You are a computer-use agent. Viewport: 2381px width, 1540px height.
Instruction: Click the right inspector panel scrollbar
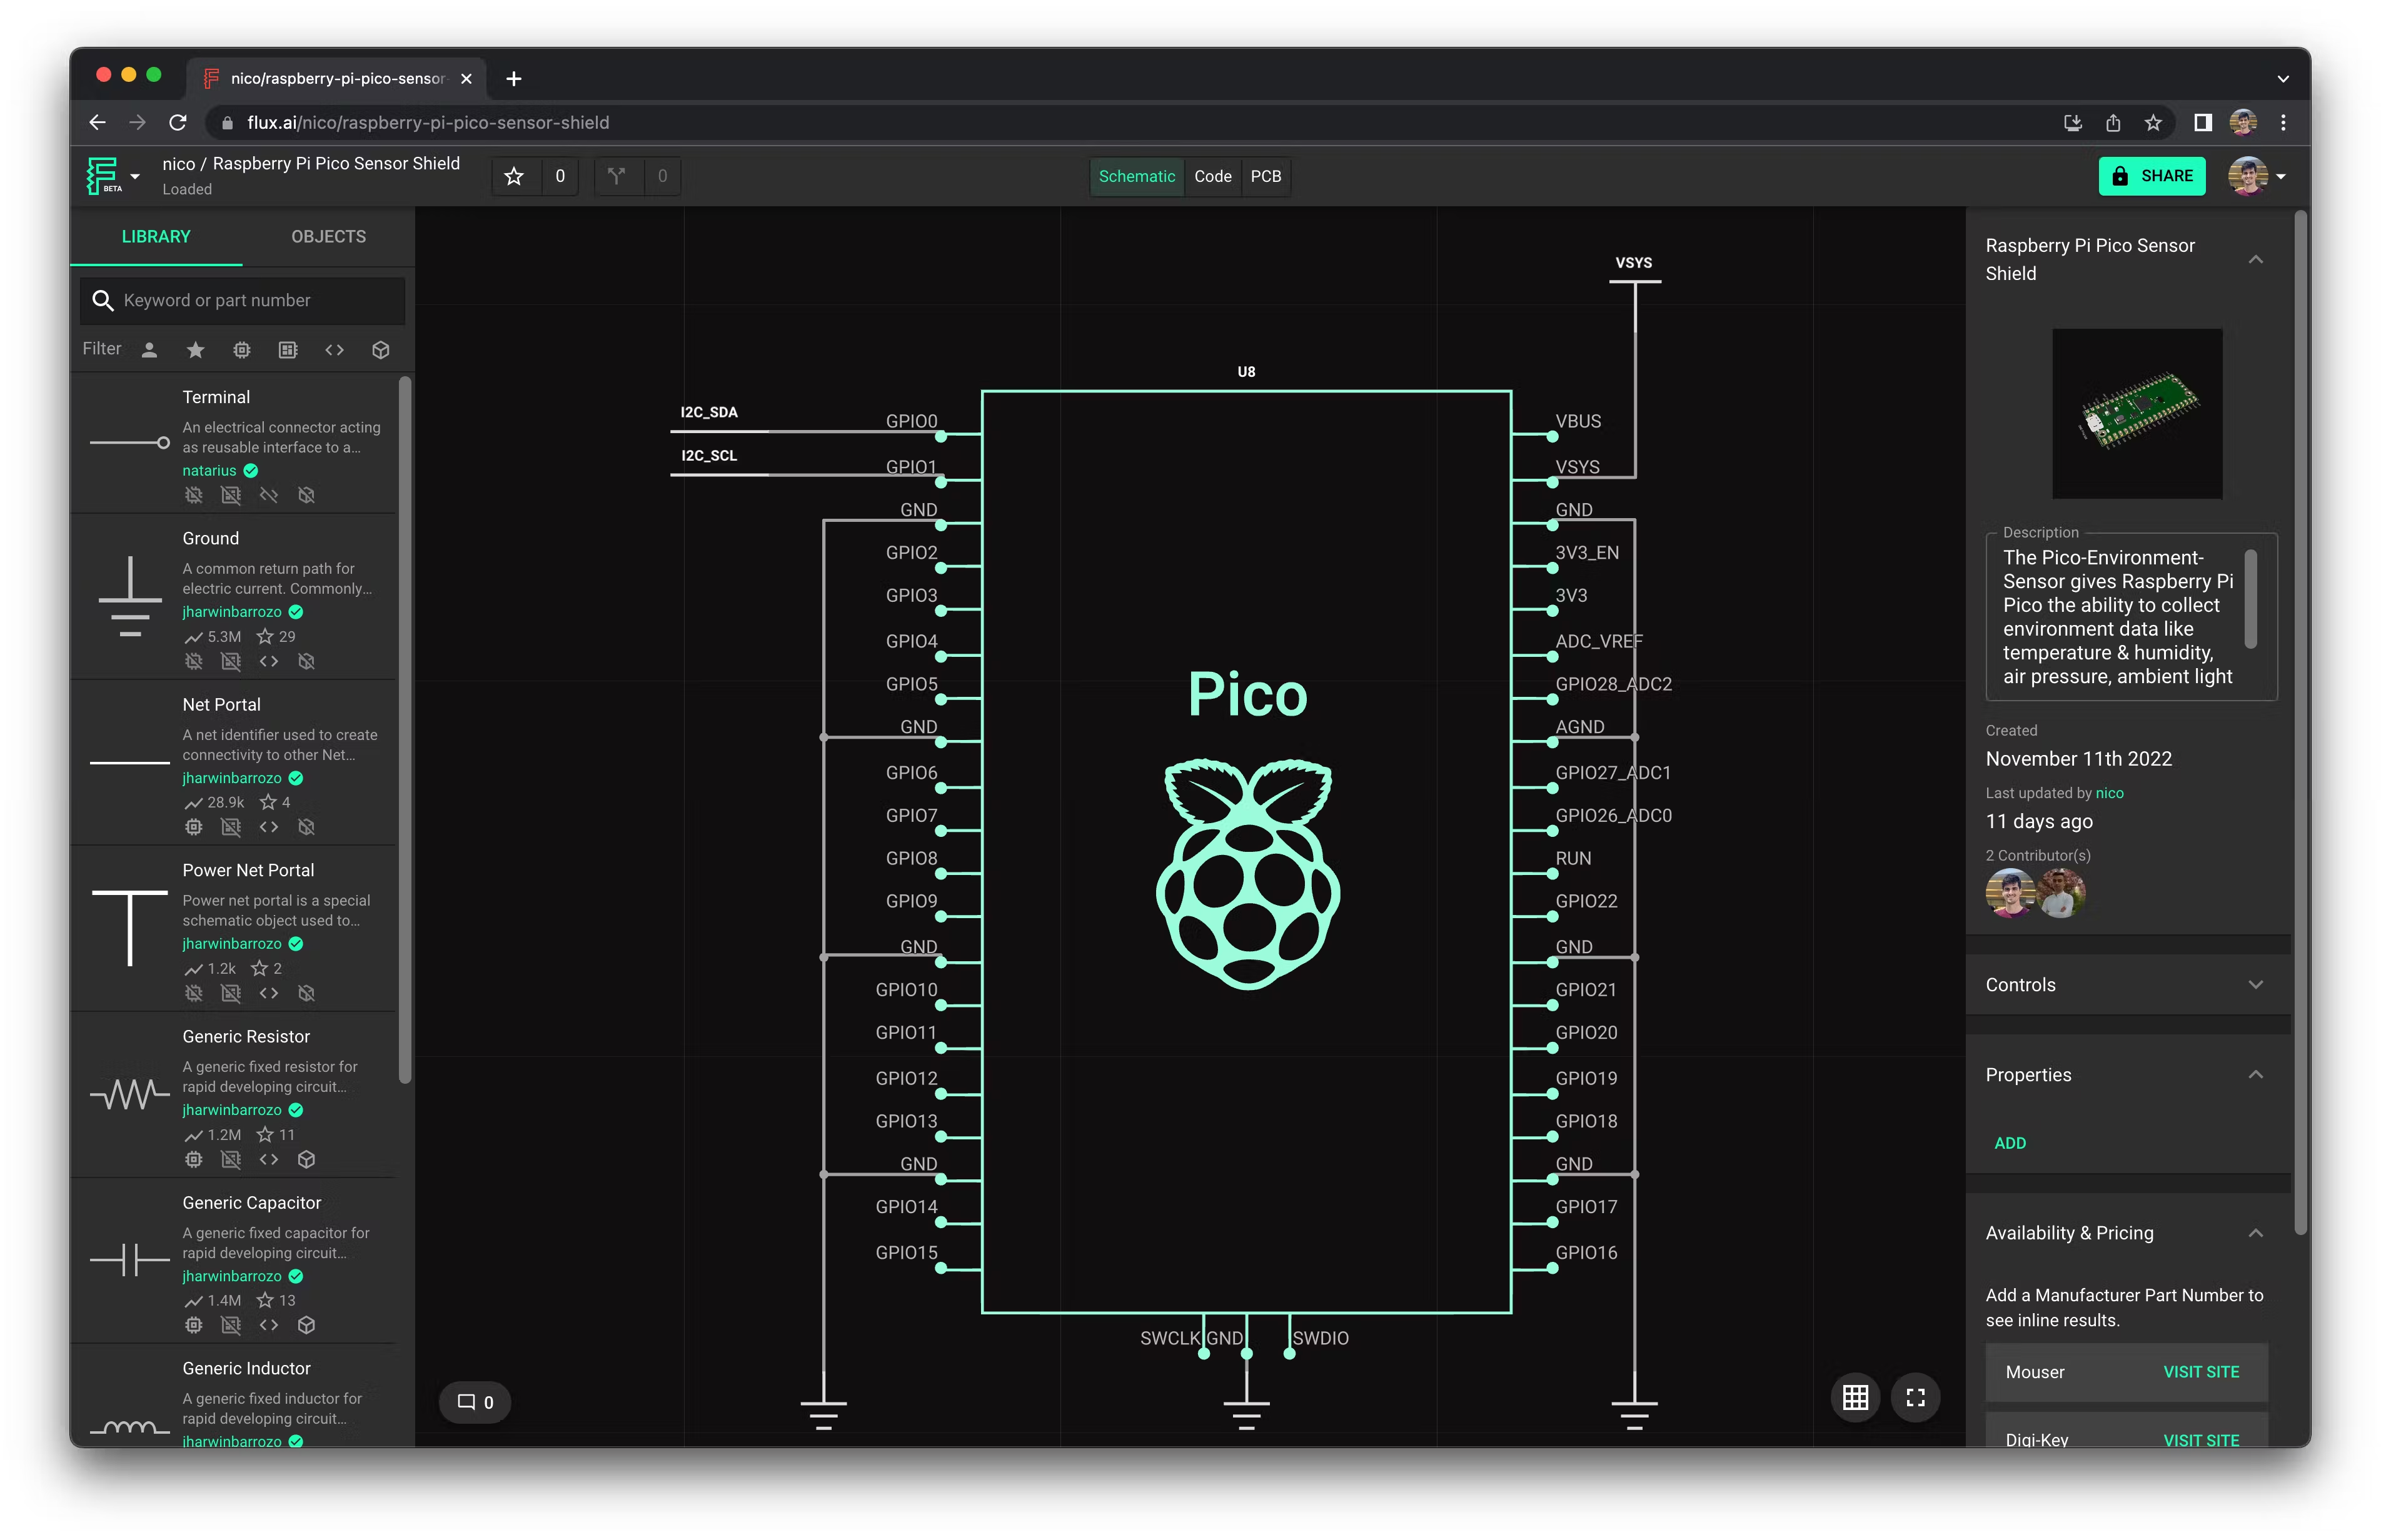tap(2301, 723)
